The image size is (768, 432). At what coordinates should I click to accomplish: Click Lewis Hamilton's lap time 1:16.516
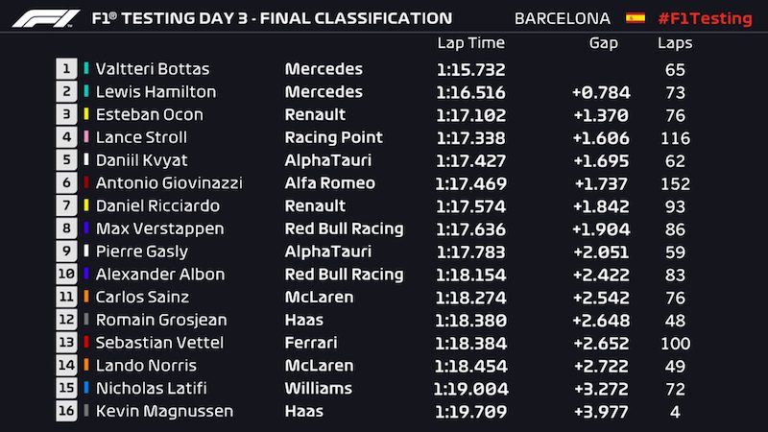point(470,92)
